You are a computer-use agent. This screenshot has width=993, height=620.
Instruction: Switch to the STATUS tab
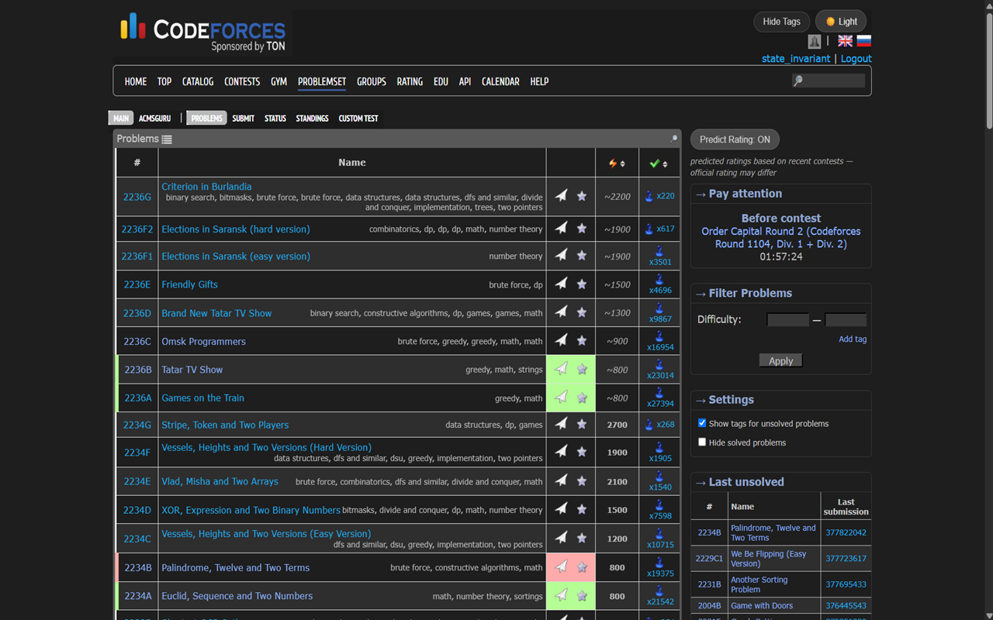[x=275, y=119]
